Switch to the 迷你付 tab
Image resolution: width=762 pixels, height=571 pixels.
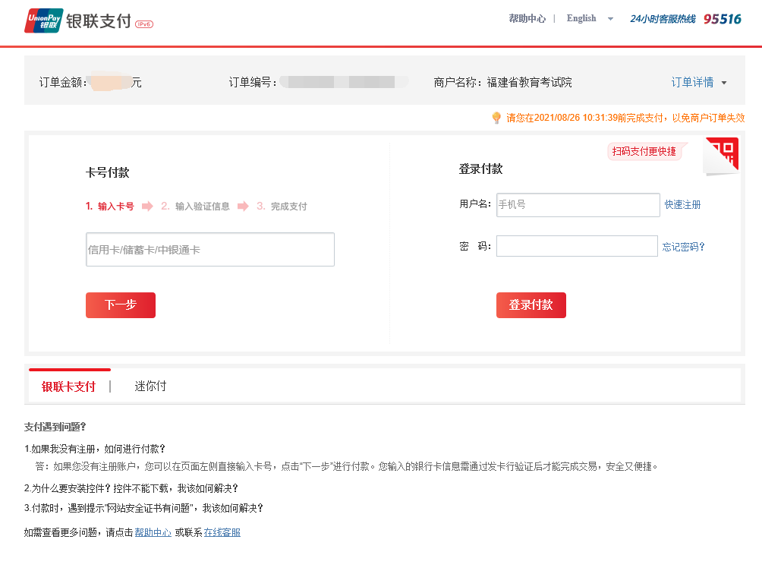pyautogui.click(x=150, y=386)
